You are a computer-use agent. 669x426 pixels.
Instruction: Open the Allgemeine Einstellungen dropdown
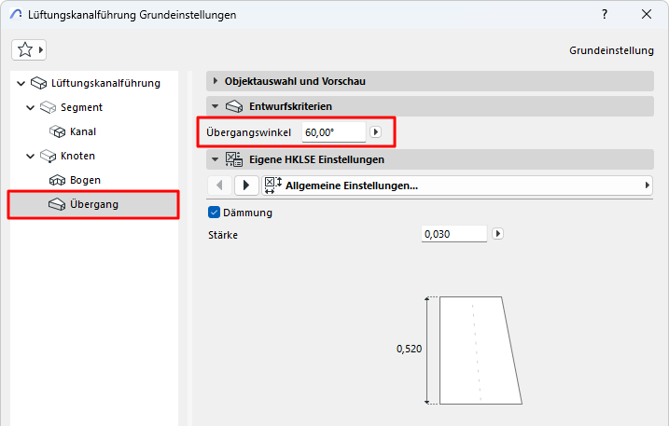[x=457, y=186]
